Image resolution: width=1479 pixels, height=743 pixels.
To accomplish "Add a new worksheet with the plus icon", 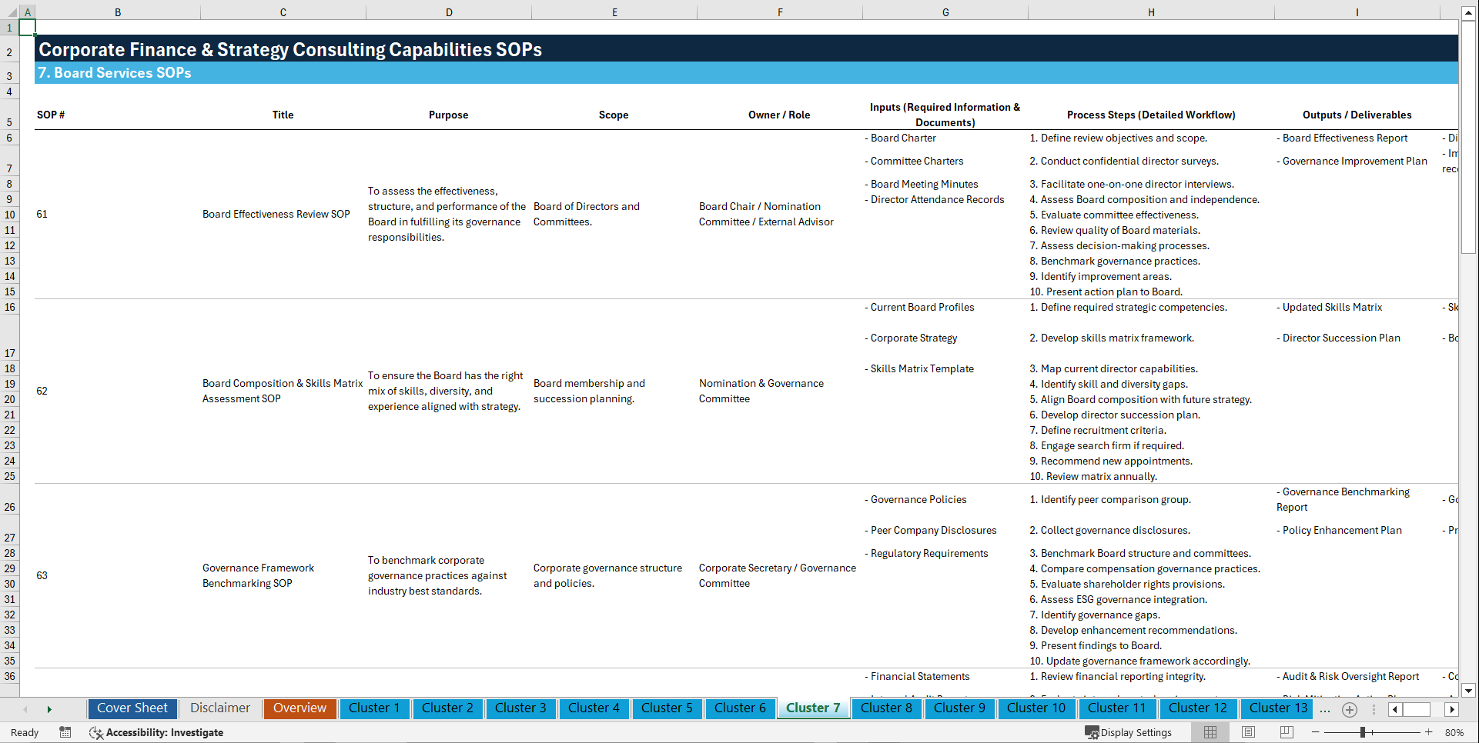I will [1349, 710].
